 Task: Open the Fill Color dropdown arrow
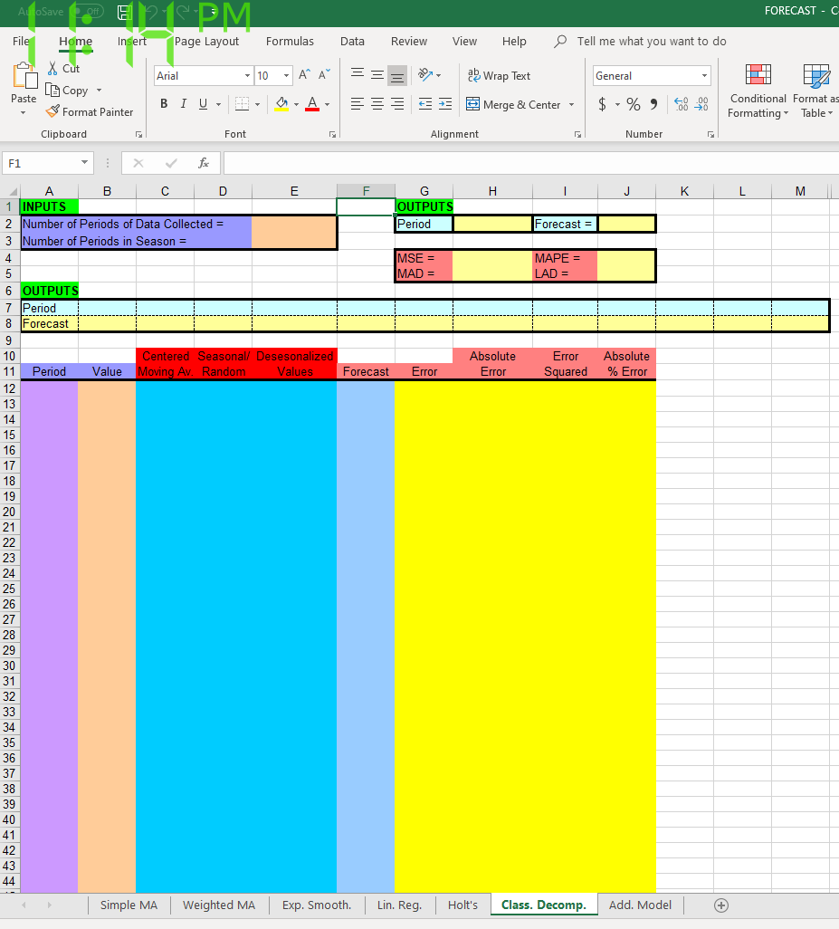[x=296, y=105]
